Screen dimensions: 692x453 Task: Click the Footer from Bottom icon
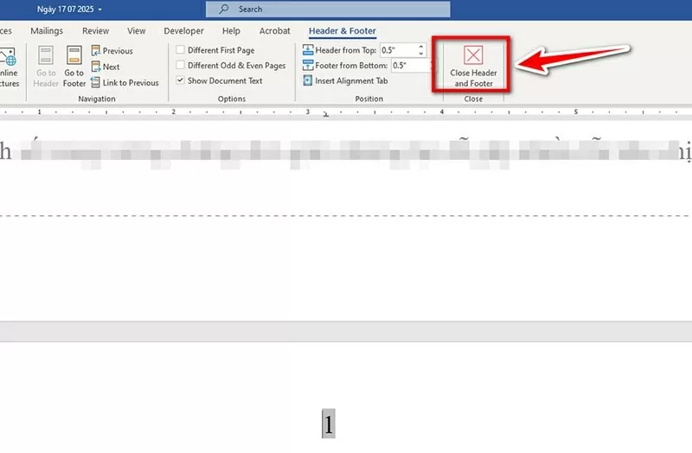(308, 66)
